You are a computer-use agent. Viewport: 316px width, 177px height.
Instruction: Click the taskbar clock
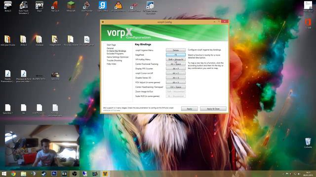point(308,174)
